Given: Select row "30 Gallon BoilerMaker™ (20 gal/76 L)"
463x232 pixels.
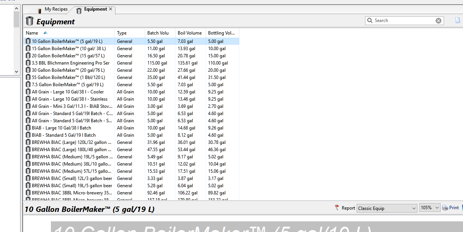Looking at the screenshot, I should pyautogui.click(x=131, y=70).
